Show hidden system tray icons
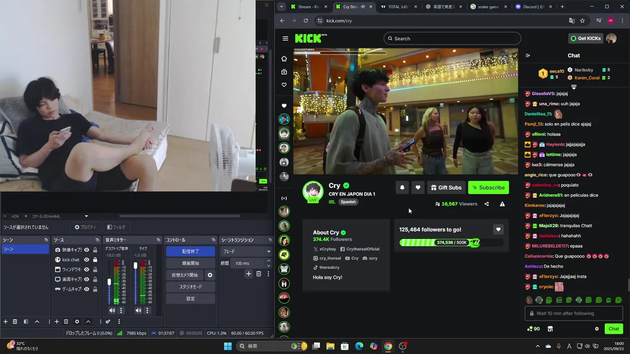 [537, 346]
